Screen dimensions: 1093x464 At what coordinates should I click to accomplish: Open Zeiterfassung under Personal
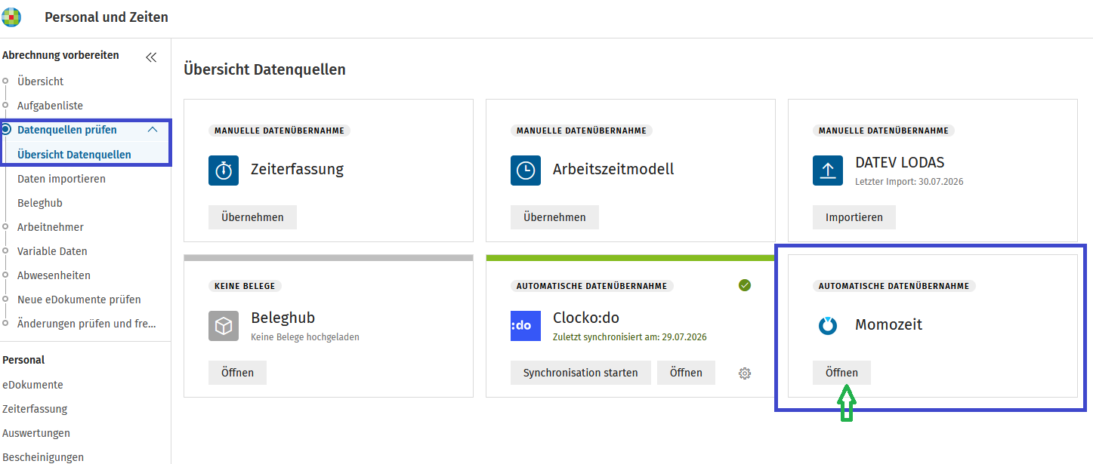[35, 409]
